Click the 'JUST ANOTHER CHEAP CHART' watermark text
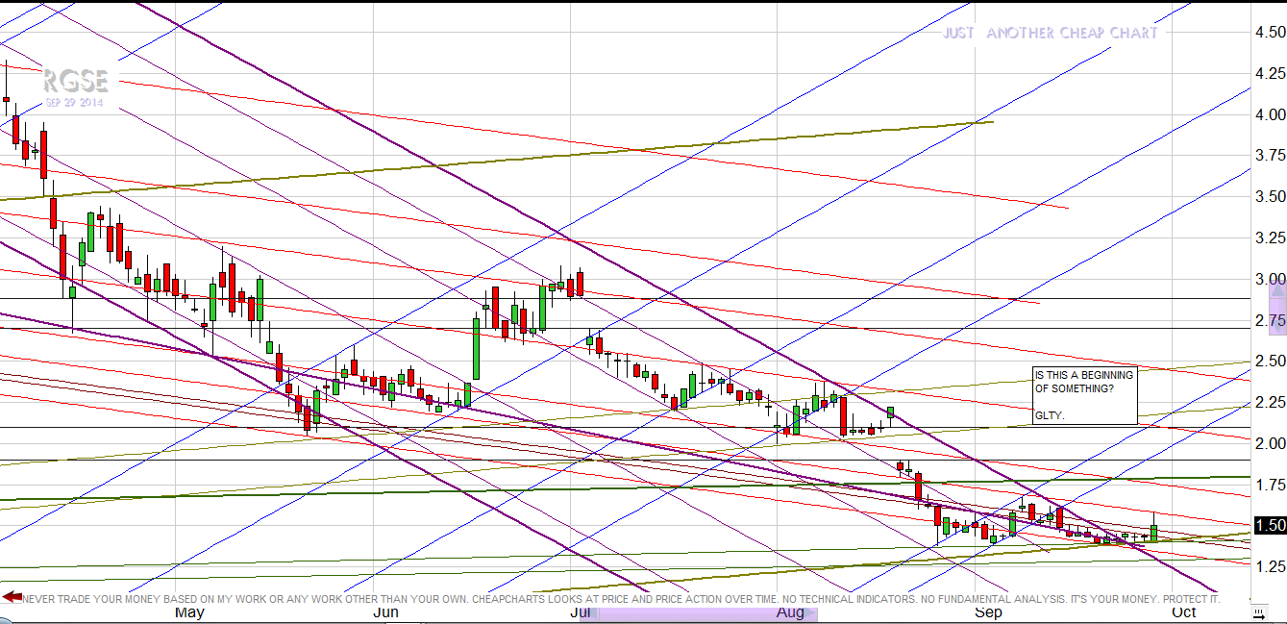The width and height of the screenshot is (1287, 624). click(x=1050, y=33)
